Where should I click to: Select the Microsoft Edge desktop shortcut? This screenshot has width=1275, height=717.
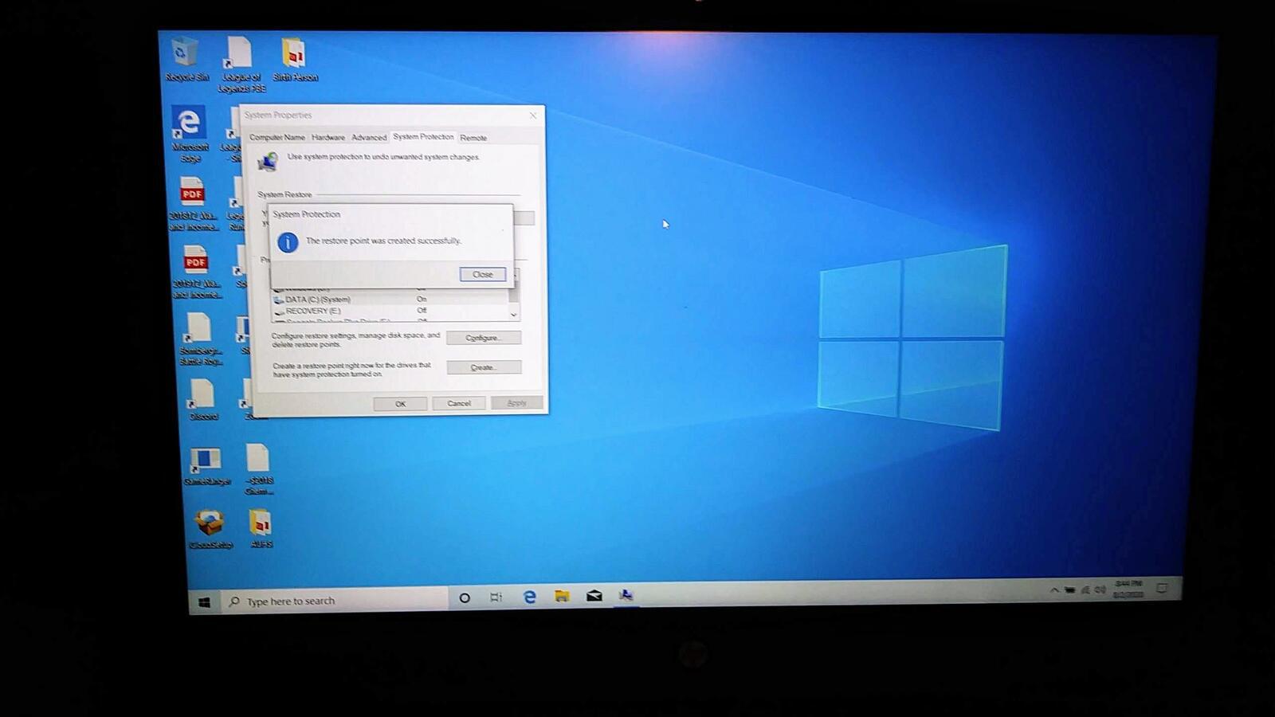[190, 127]
